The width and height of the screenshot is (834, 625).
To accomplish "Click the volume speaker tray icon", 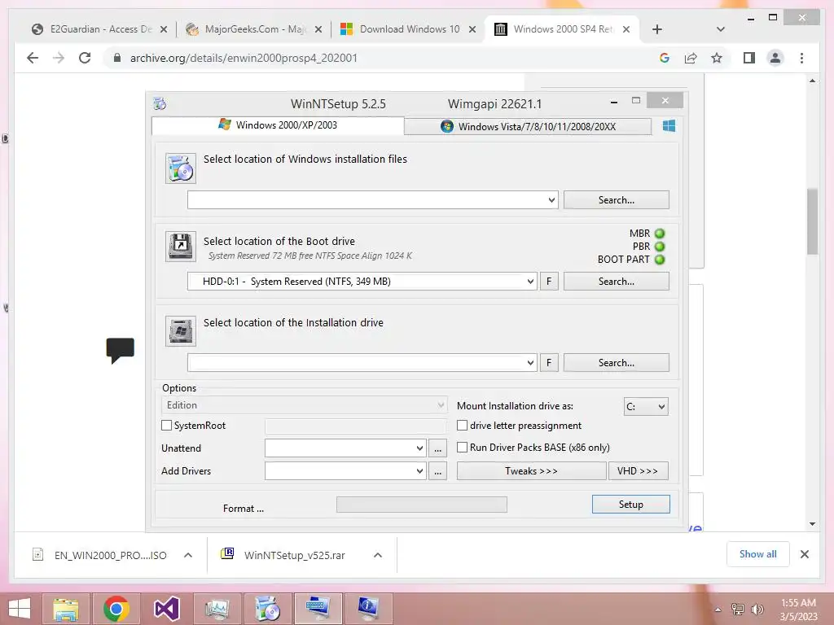I will [757, 609].
